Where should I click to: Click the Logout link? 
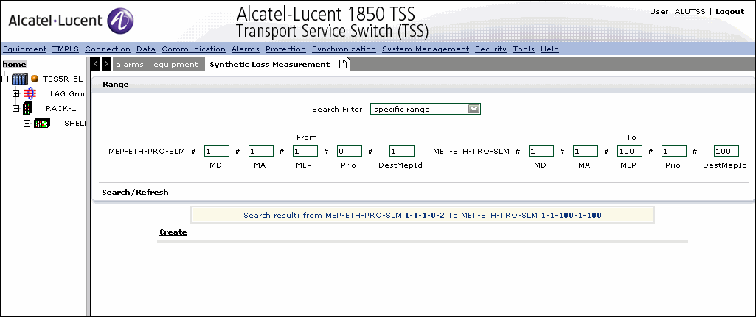(729, 12)
